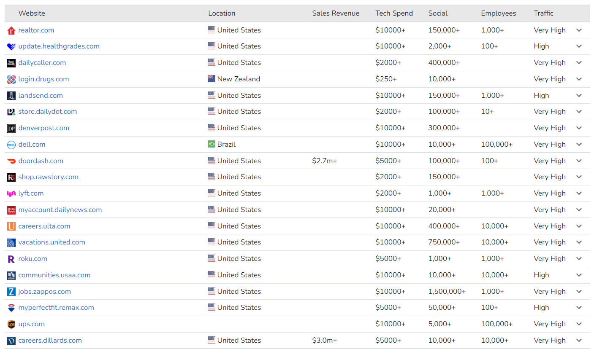Sort by the Location column header
Image resolution: width=594 pixels, height=349 pixels.
[222, 13]
